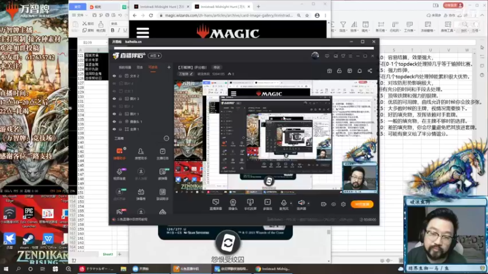Open the 读弹幕 tool icon
The width and height of the screenshot is (488, 274).
(162, 174)
